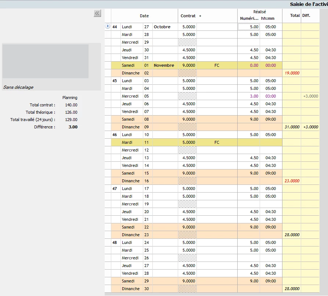Click contract 4.5000 on Jeudi 06
328x296 pixels.
189,104
